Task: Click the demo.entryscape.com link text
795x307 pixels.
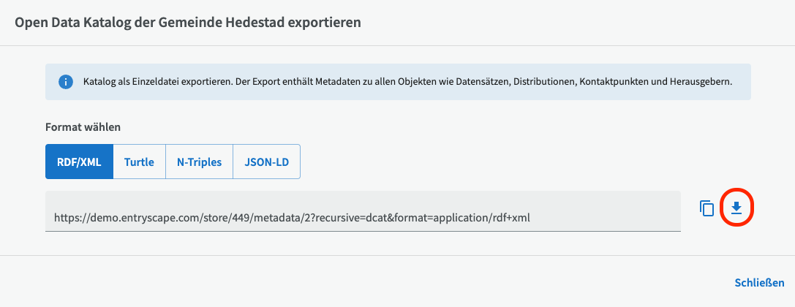Action: (x=297, y=218)
